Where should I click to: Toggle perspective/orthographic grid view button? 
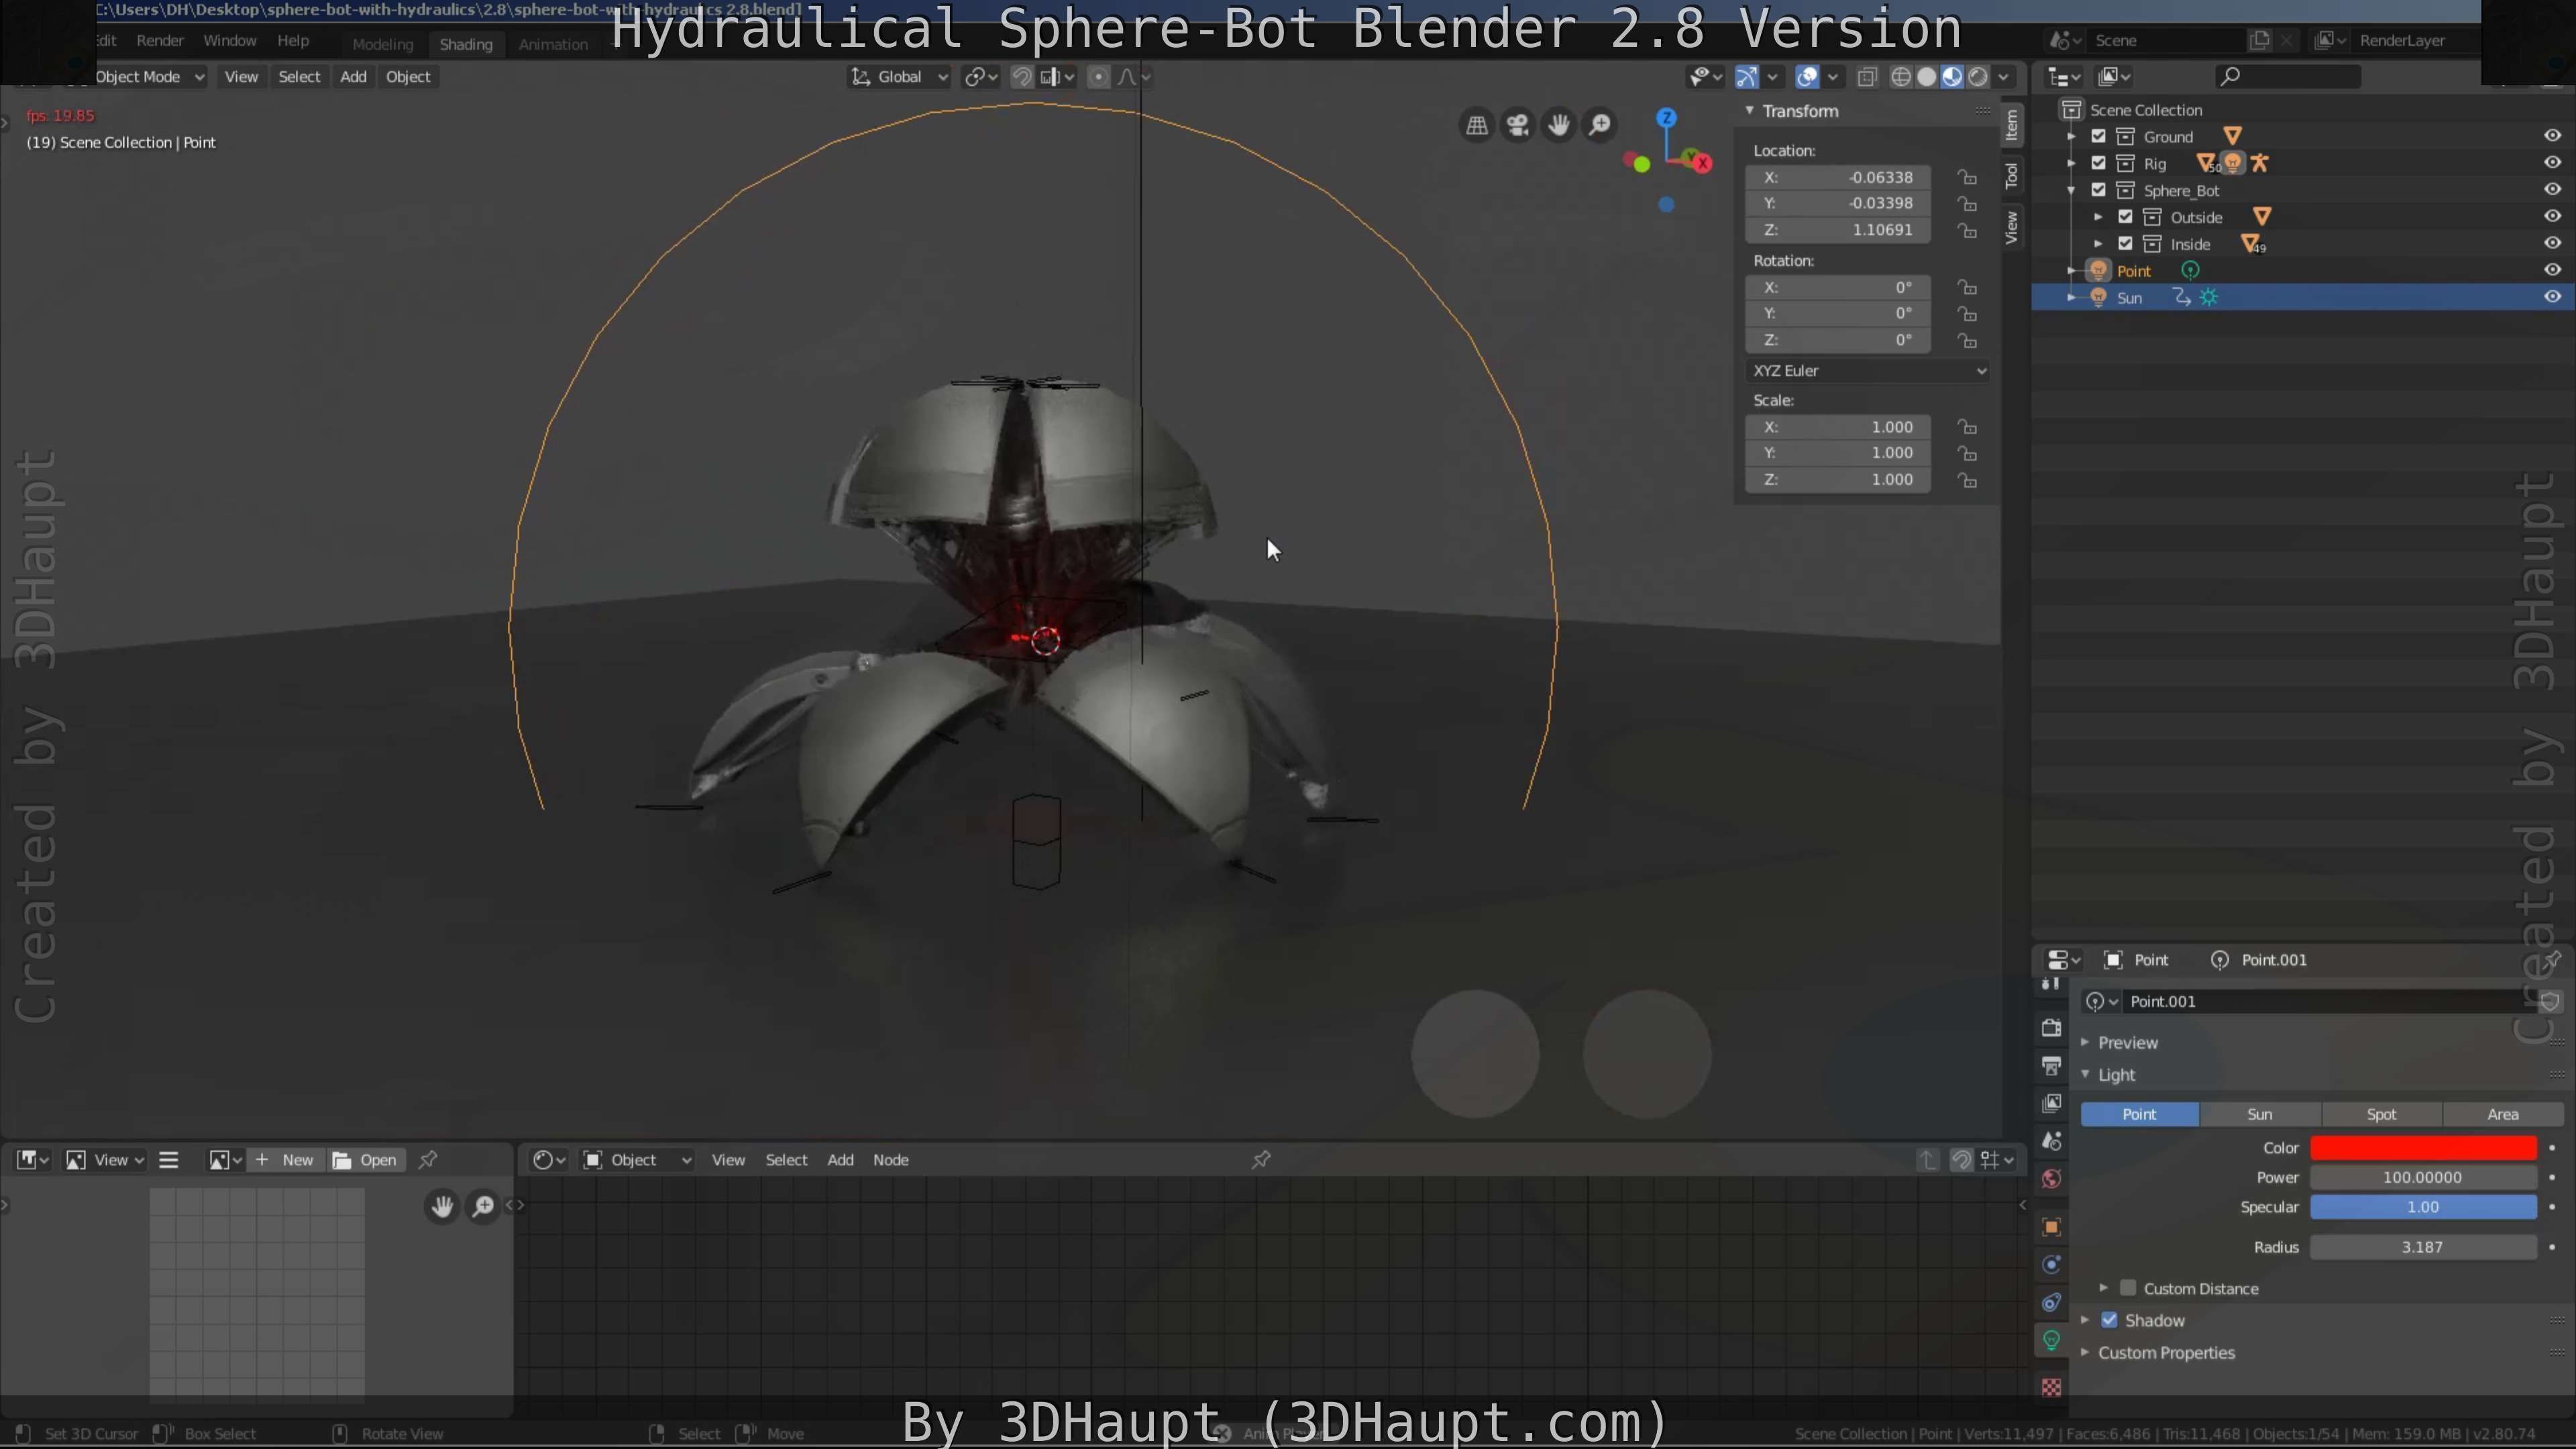point(1476,125)
